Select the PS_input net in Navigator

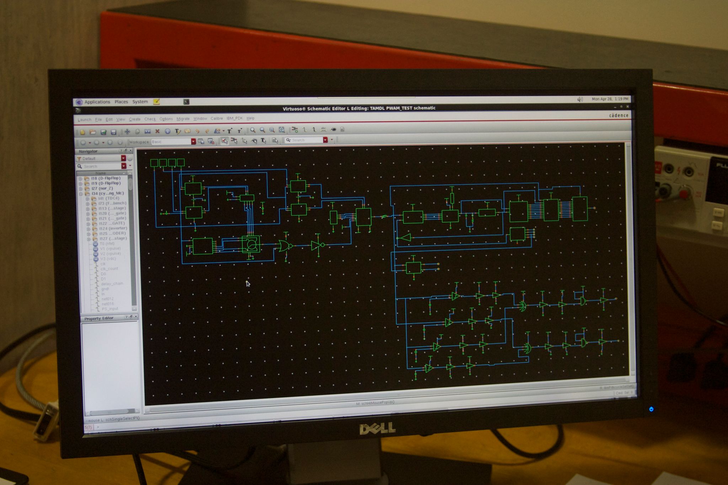pyautogui.click(x=109, y=309)
